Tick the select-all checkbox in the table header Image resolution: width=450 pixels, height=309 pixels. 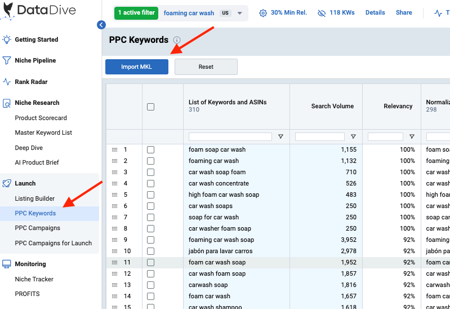tap(151, 107)
